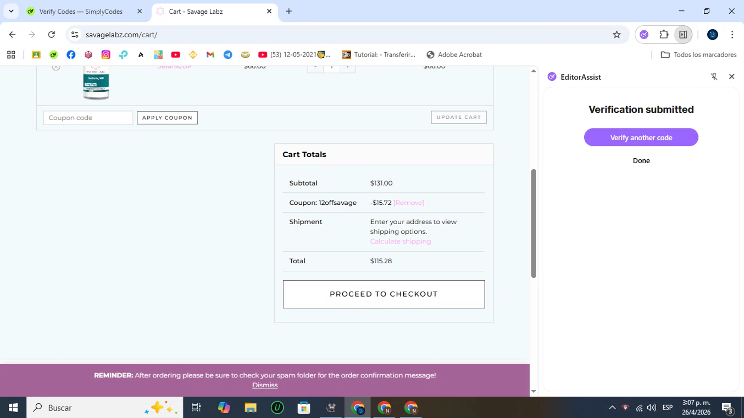Select the $131.00 subtotal value
The width and height of the screenshot is (744, 418).
(381, 183)
